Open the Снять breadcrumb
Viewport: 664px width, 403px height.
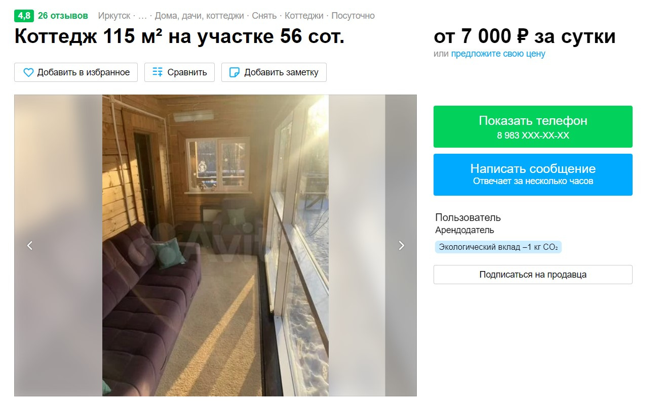point(264,16)
